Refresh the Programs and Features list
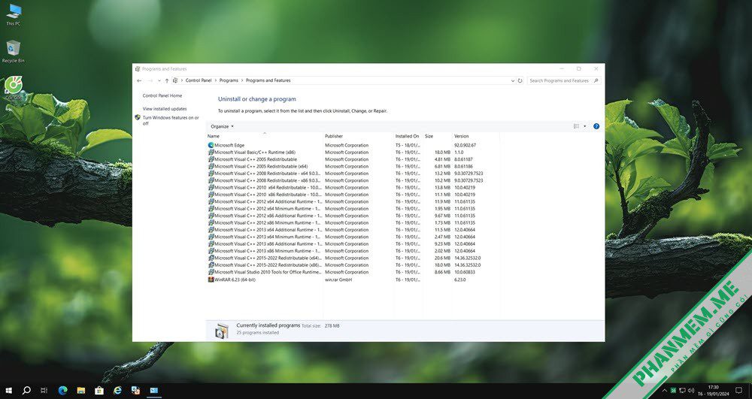This screenshot has height=399, width=752. click(520, 80)
